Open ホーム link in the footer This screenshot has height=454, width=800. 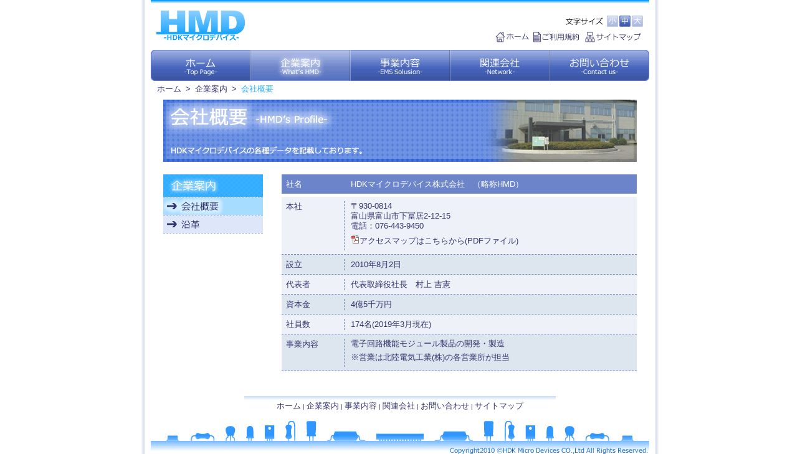(288, 406)
